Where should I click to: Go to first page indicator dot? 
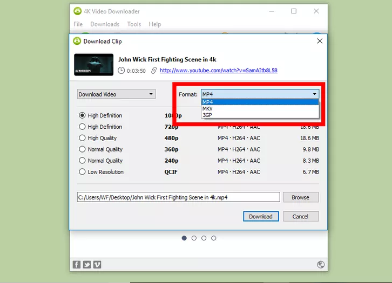click(x=184, y=238)
